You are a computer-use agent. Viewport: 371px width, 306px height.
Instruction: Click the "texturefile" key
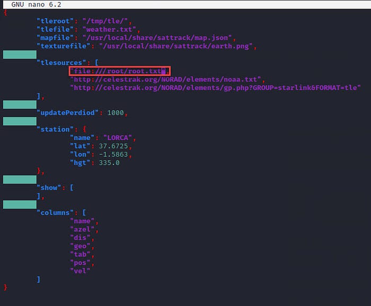point(64,46)
